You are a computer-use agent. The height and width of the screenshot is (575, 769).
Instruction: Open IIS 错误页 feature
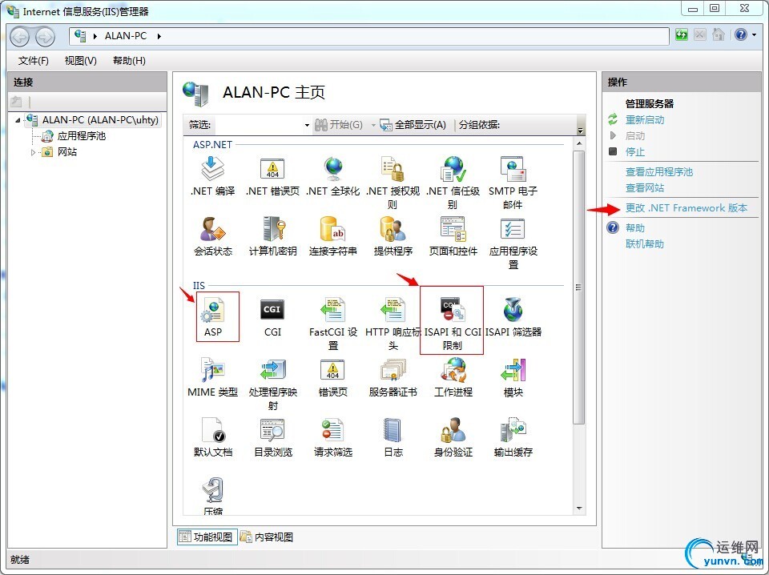tap(333, 377)
